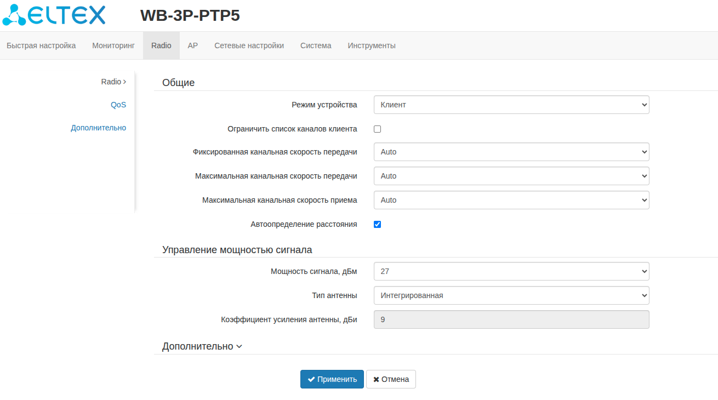Image resolution: width=718 pixels, height=400 pixels.
Task: Click the ELTEX logo
Action: (x=54, y=15)
